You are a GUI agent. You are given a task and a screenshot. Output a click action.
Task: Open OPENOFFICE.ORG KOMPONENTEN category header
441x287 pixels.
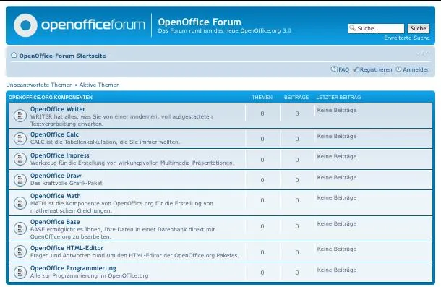51,98
